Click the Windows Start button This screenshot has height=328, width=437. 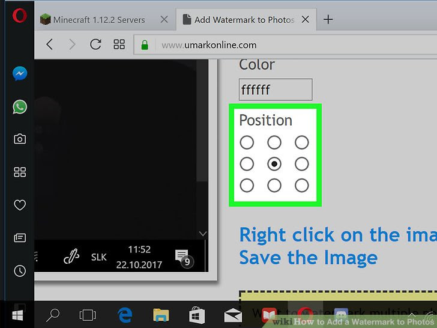(17, 315)
